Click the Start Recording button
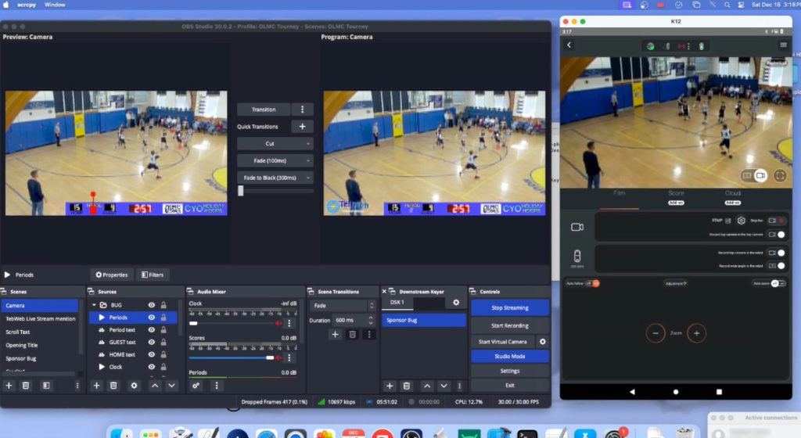The height and width of the screenshot is (438, 801). coord(509,325)
